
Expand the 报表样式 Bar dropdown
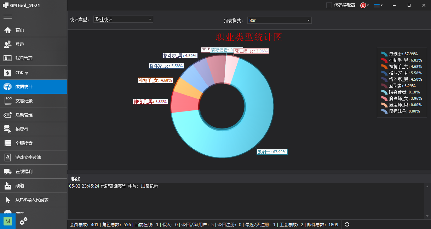[x=279, y=21]
